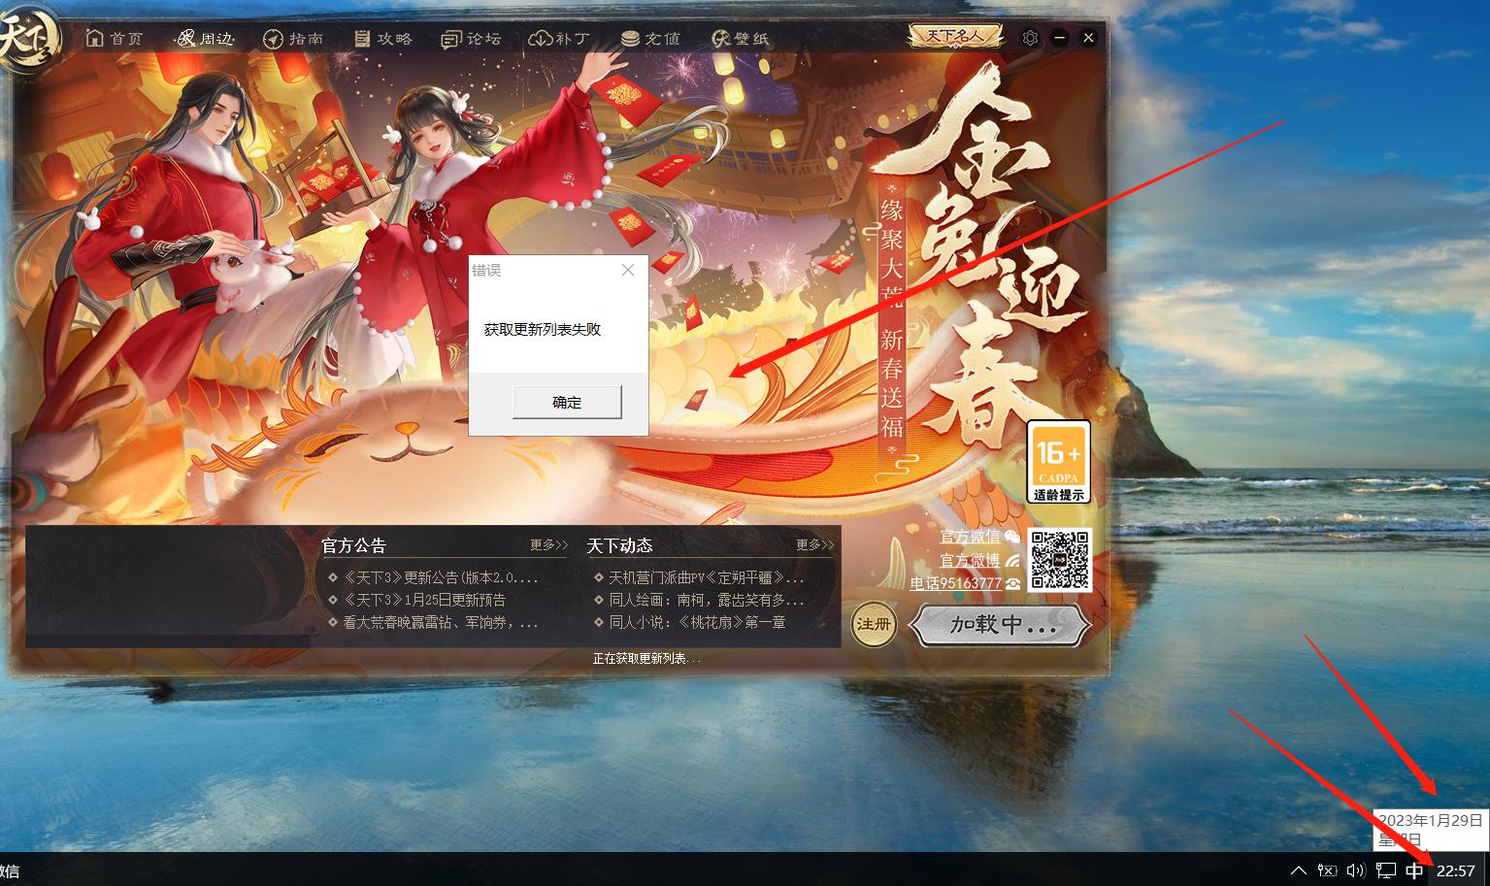Show more 官方公告 via 更多>>
The image size is (1490, 886).
548,545
